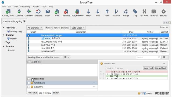Viewport: 172px width, 97px height.
Task: Select commit "index.html 추가"
Action: click(x=98, y=51)
